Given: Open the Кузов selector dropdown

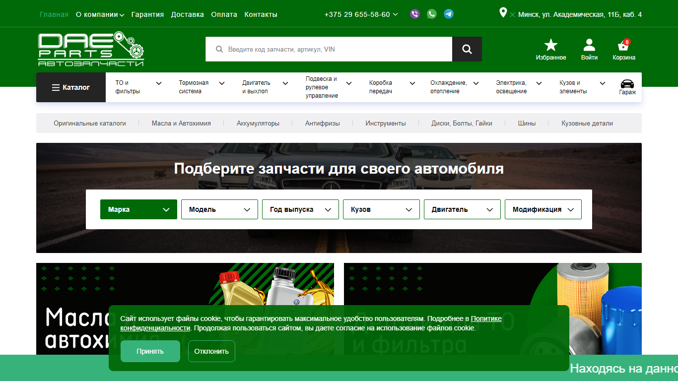Looking at the screenshot, I should [381, 209].
